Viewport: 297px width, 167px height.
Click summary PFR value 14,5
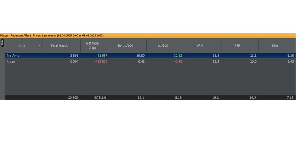[253, 97]
